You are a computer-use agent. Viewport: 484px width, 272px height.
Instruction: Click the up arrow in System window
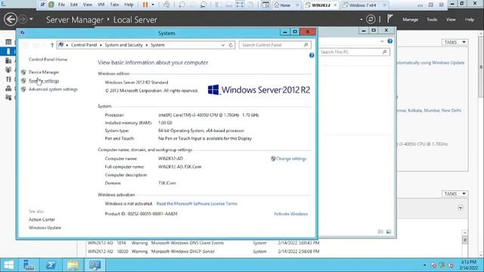52,45
